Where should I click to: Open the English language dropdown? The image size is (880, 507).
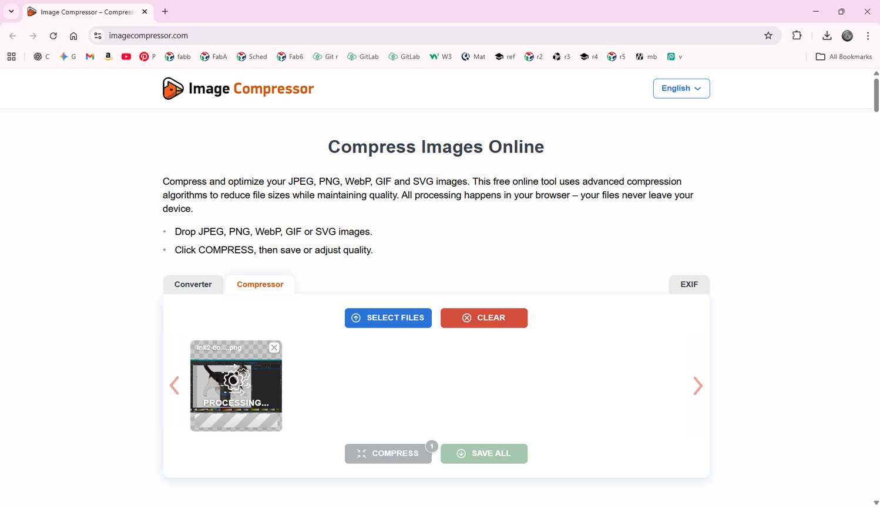[x=681, y=88]
